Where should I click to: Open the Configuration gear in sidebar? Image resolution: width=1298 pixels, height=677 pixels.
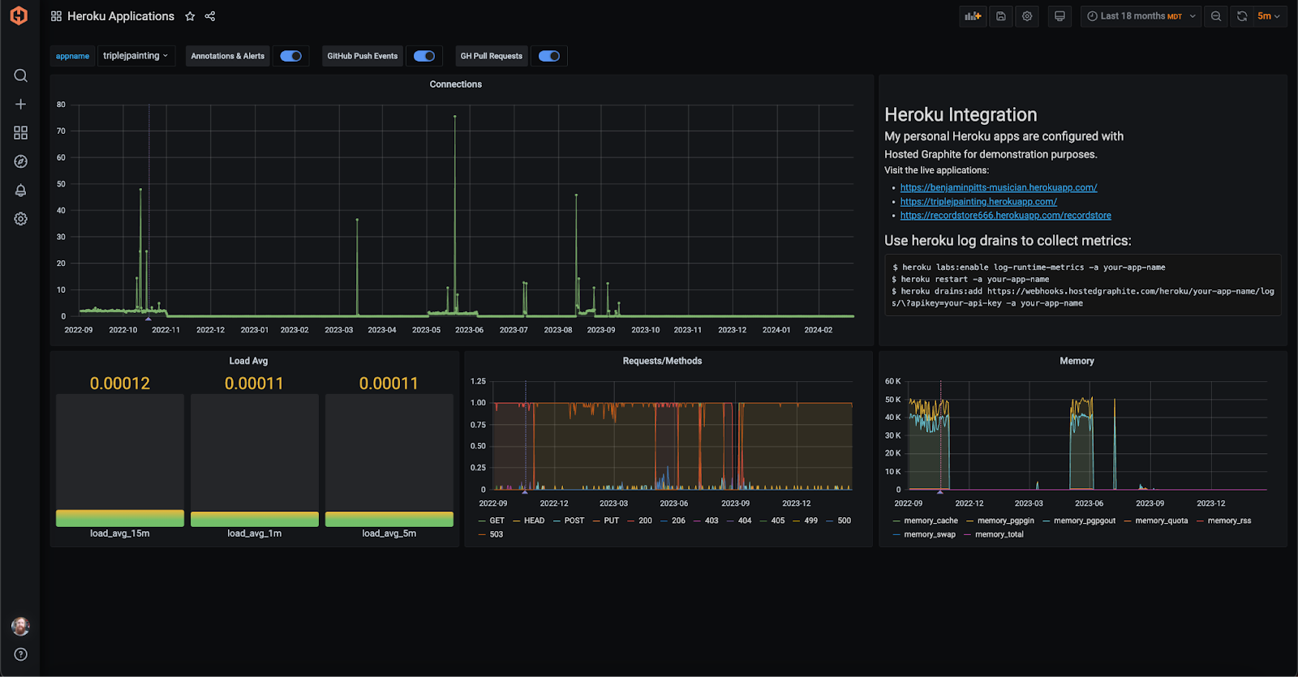[x=21, y=219]
